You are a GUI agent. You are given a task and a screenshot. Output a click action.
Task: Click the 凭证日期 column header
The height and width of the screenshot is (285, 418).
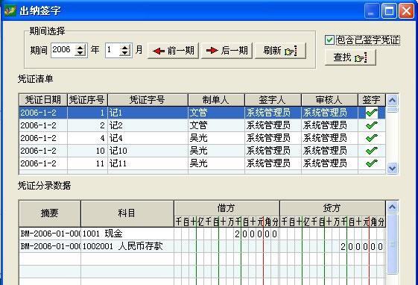[x=43, y=100]
